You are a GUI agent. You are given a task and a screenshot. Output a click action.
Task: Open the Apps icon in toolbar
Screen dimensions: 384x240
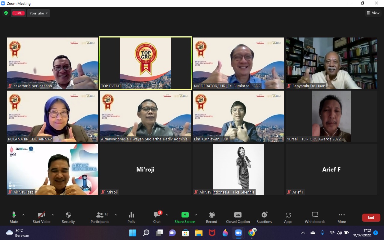coord(288,215)
